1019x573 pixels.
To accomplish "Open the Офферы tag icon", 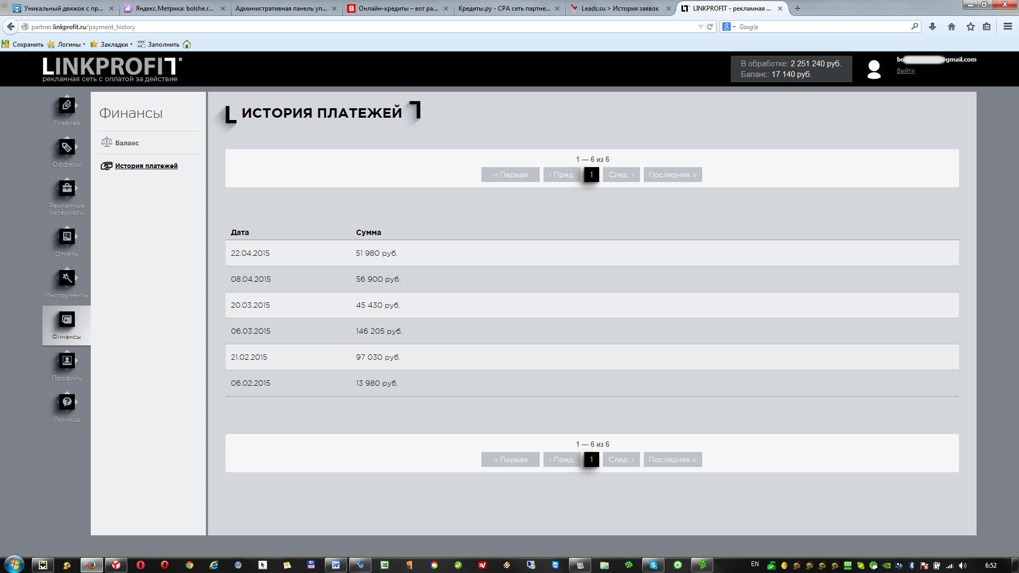I will coord(66,147).
